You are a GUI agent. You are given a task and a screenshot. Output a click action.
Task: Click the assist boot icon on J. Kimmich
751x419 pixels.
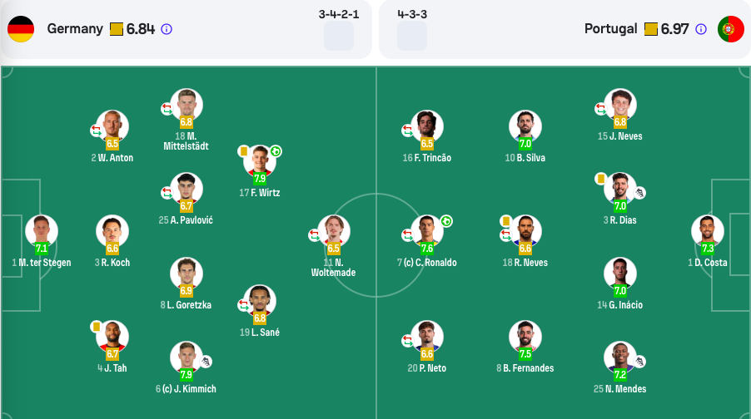(206, 362)
